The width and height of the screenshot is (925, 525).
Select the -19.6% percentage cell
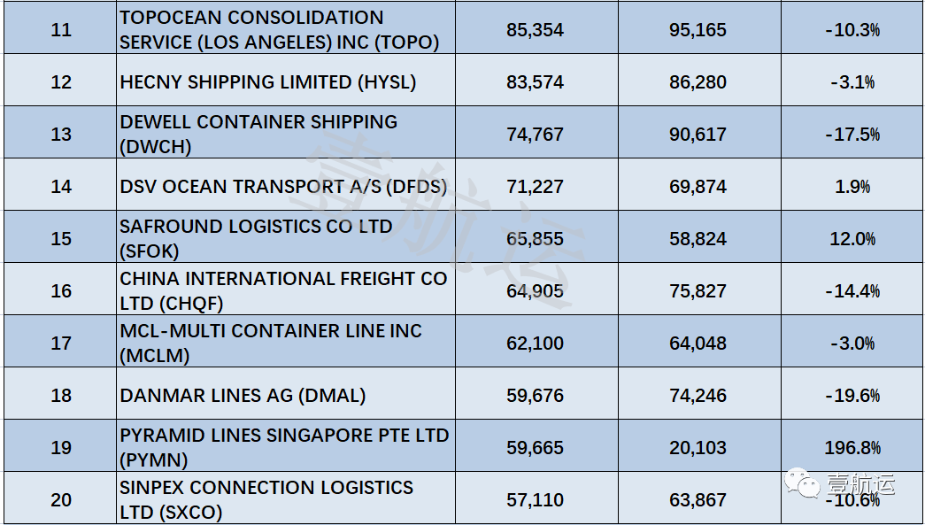(x=852, y=396)
